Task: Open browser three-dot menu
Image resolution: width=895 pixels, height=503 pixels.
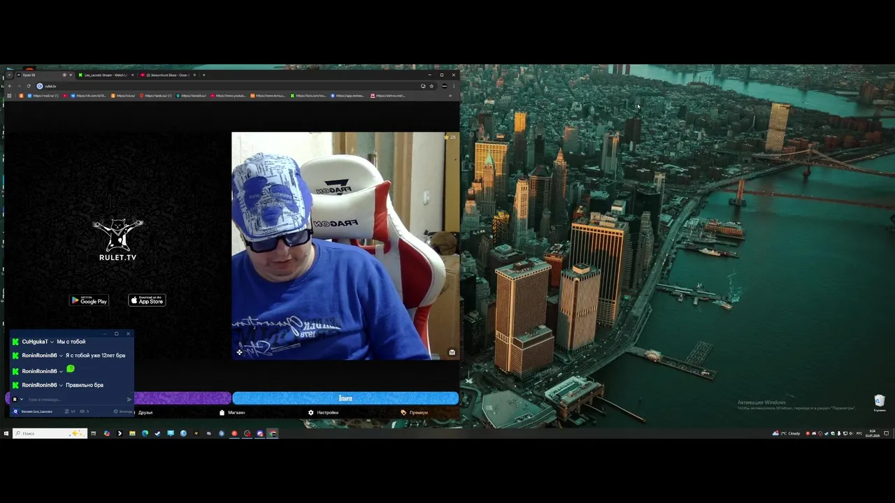Action: click(453, 86)
